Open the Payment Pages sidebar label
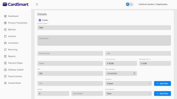Screen dimensions: 177x99 (x=15, y=63)
